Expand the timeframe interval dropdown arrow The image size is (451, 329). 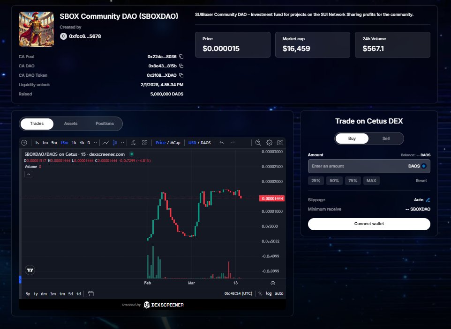point(96,143)
